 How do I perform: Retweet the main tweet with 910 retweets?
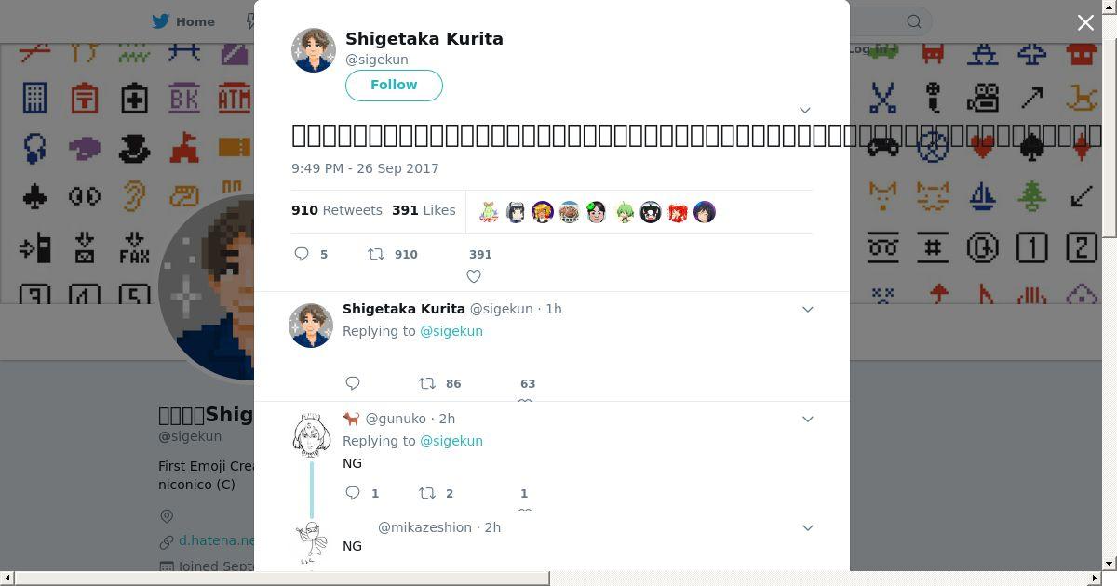(376, 254)
